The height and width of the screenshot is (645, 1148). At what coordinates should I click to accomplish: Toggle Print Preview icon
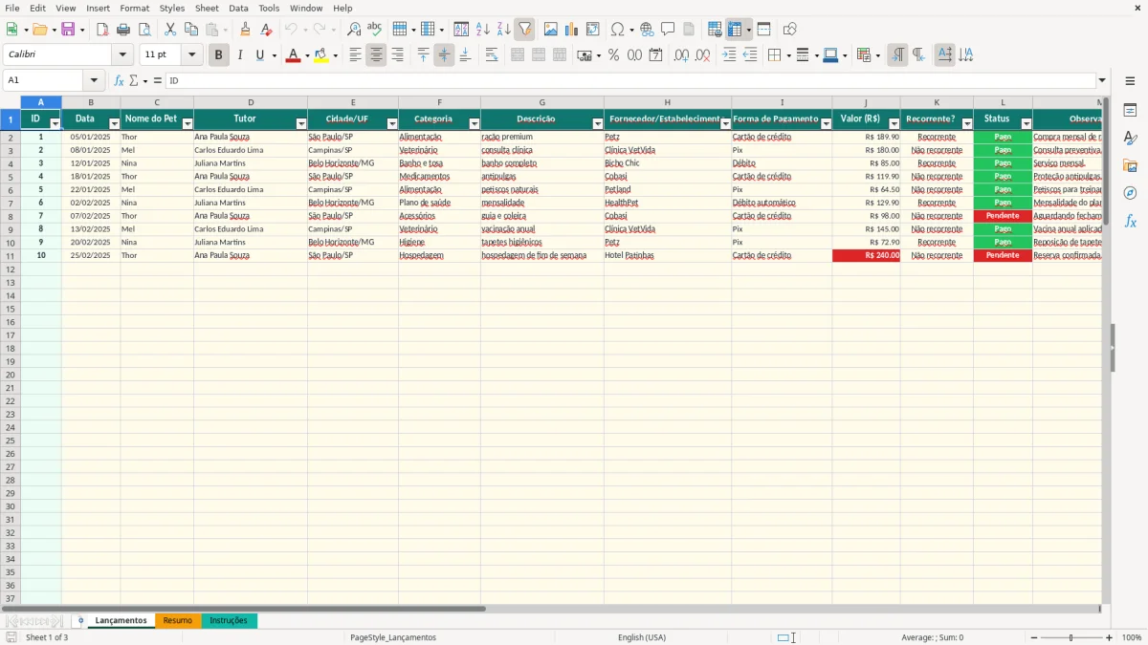tap(144, 30)
